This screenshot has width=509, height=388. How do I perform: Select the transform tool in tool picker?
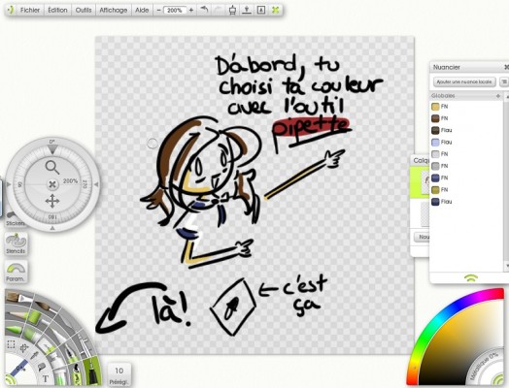[24, 348]
